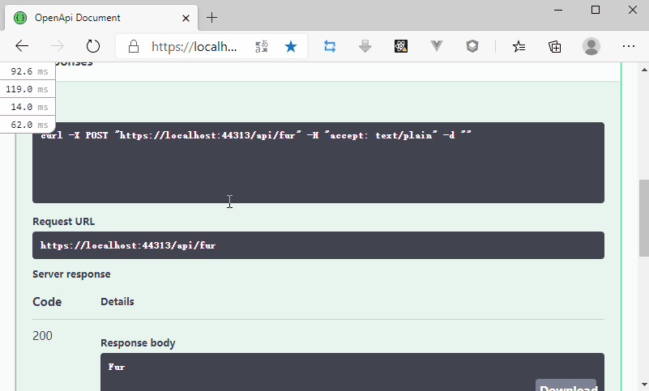Open a new browser tab
Image resolution: width=649 pixels, height=391 pixels.
tap(212, 17)
